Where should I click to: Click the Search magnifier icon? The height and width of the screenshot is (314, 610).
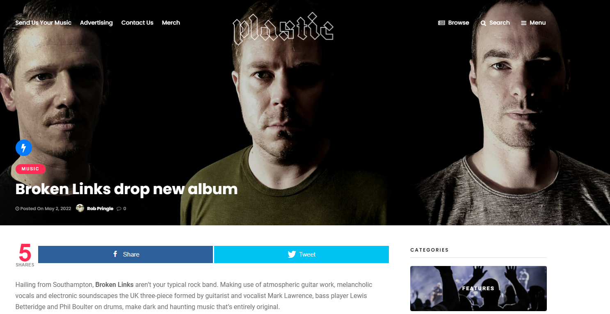tap(483, 23)
